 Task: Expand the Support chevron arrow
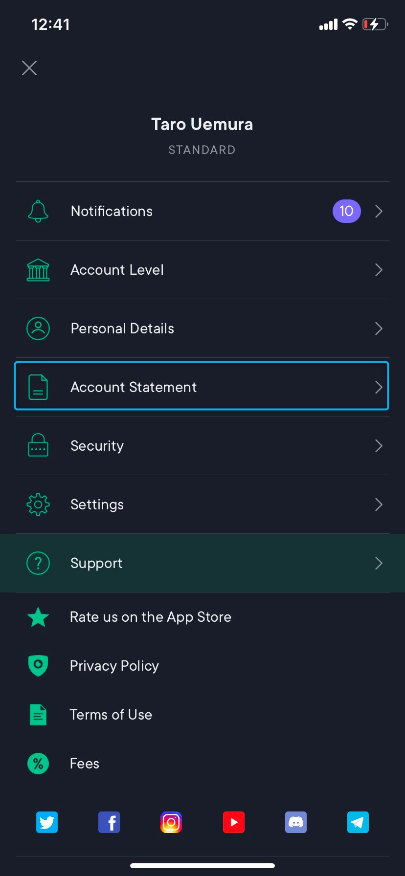[378, 563]
